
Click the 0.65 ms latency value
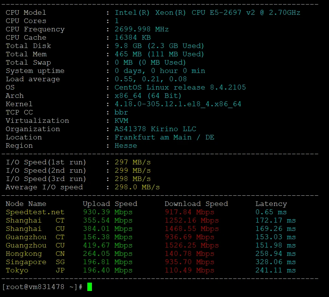(x=271, y=212)
